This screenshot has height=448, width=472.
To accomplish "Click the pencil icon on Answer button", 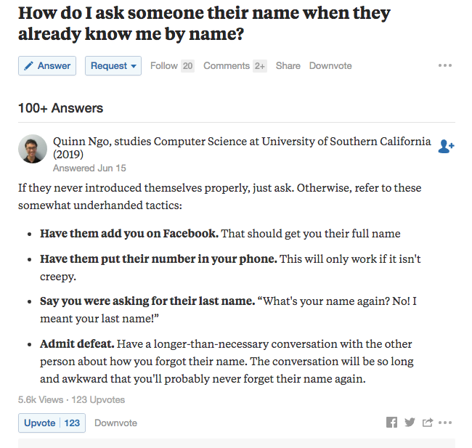I will pos(28,65).
